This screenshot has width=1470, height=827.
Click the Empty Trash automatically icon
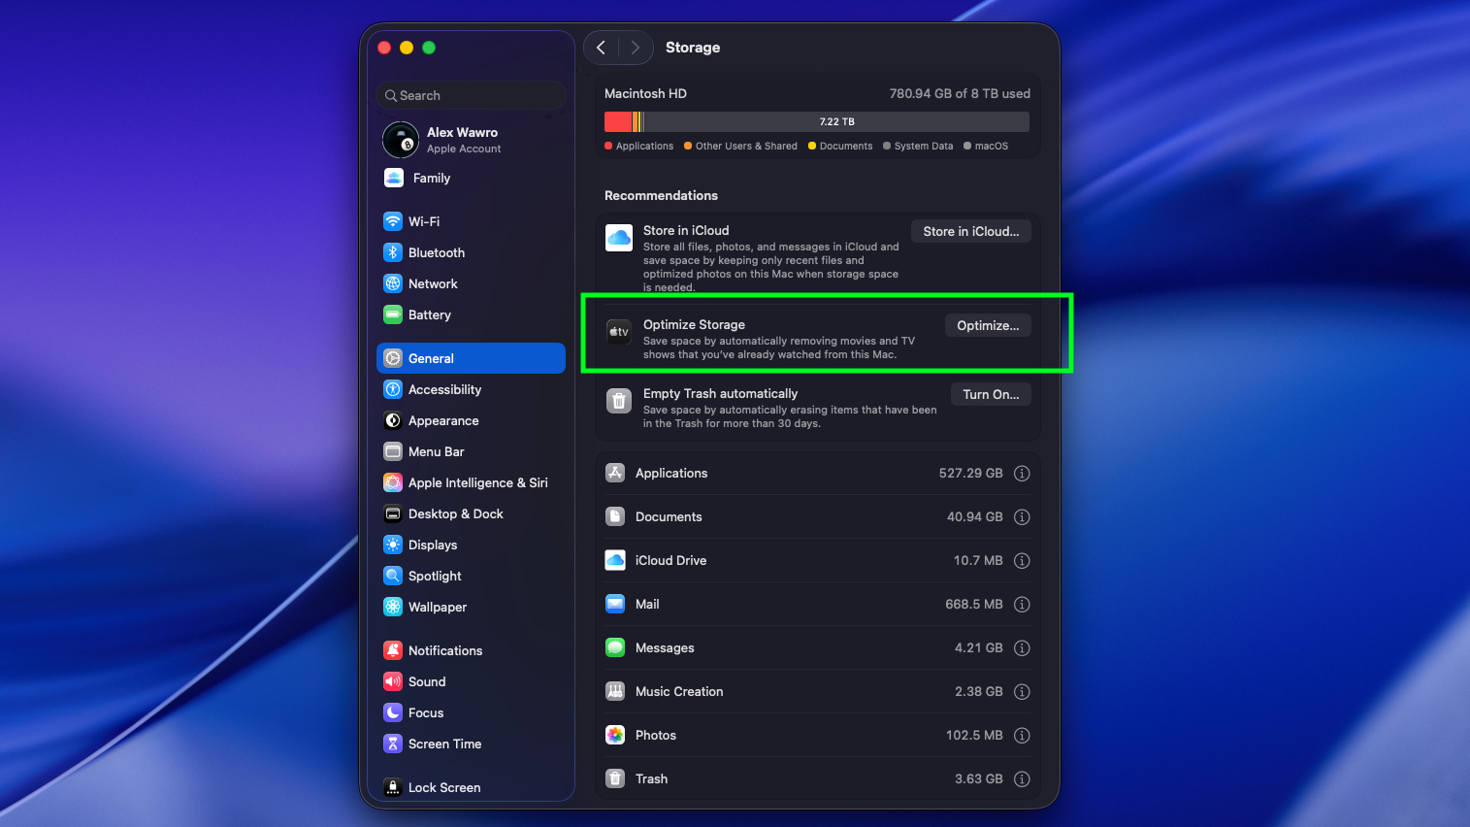pyautogui.click(x=619, y=401)
